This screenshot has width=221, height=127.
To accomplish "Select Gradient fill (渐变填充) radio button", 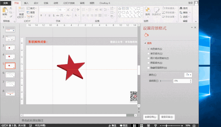I will click(x=148, y=53).
